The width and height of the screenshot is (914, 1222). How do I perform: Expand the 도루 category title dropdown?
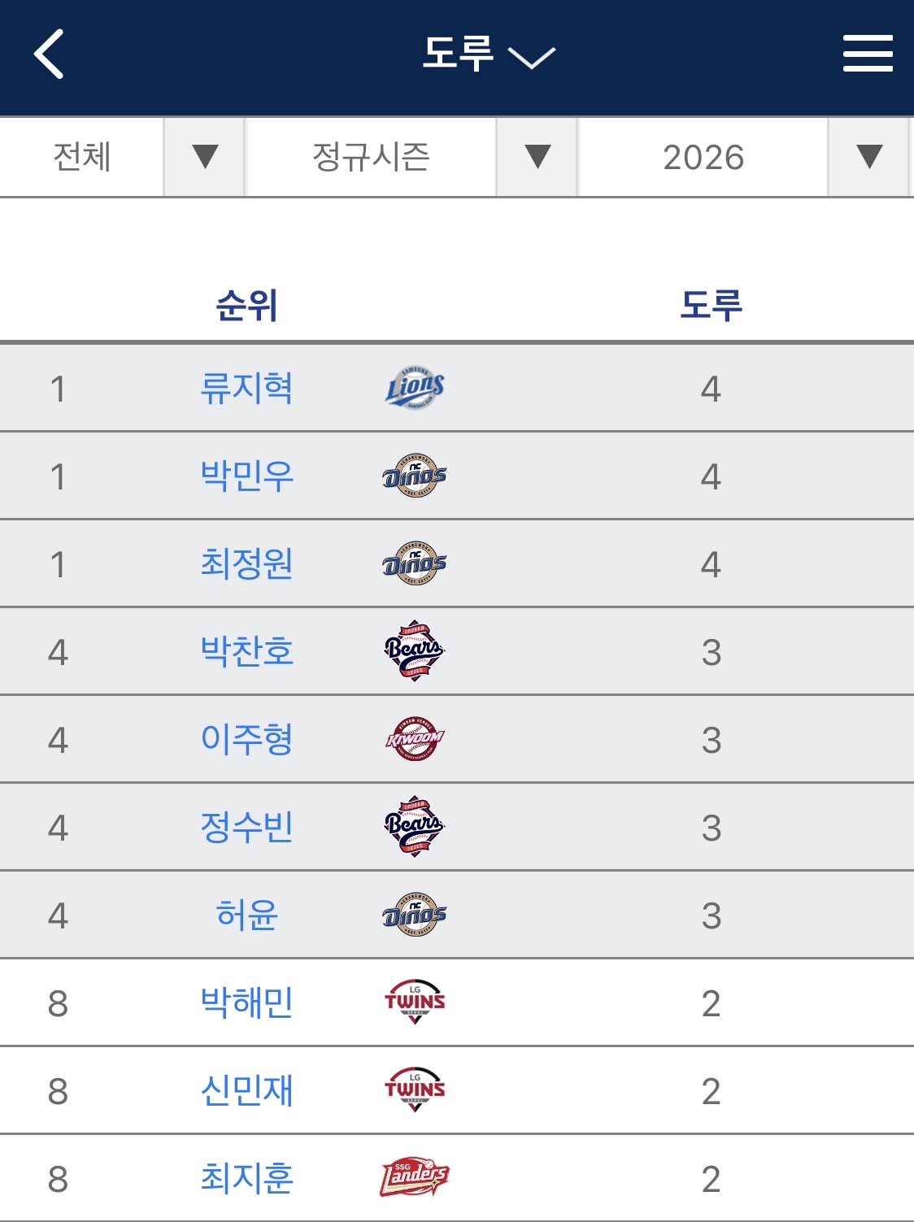coord(488,54)
